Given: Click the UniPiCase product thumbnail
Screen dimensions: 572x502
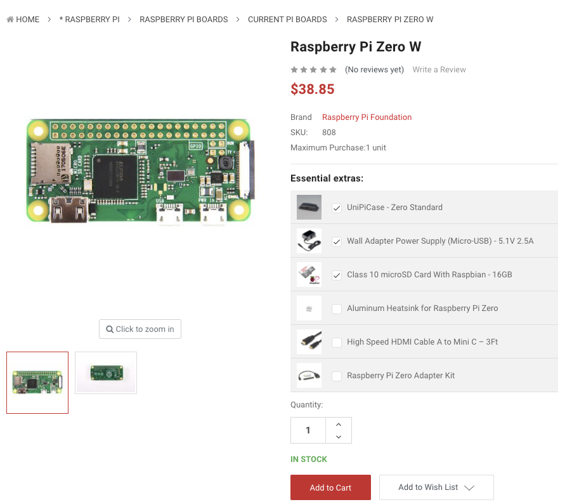Looking at the screenshot, I should point(309,207).
